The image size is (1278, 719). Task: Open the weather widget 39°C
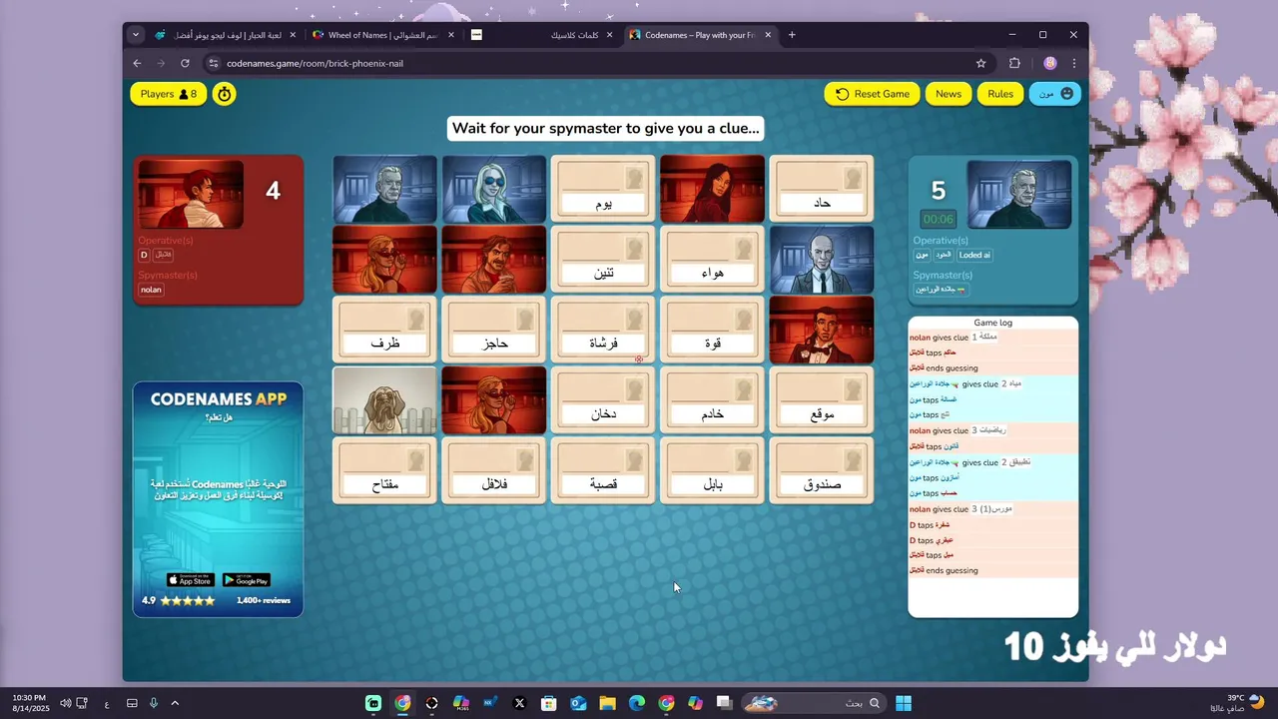pyautogui.click(x=1238, y=703)
